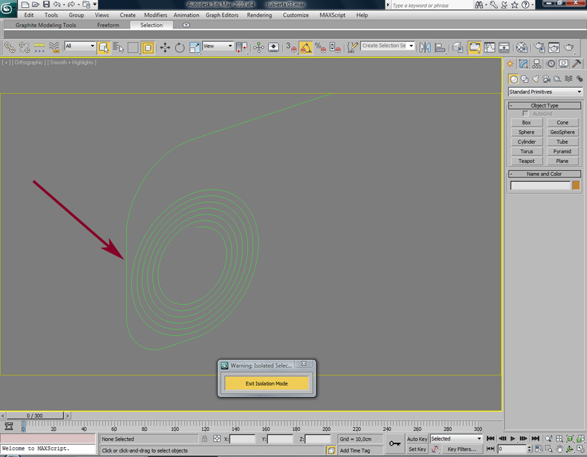Activate Select and Move tool
Image resolution: width=587 pixels, height=457 pixels.
click(x=165, y=48)
